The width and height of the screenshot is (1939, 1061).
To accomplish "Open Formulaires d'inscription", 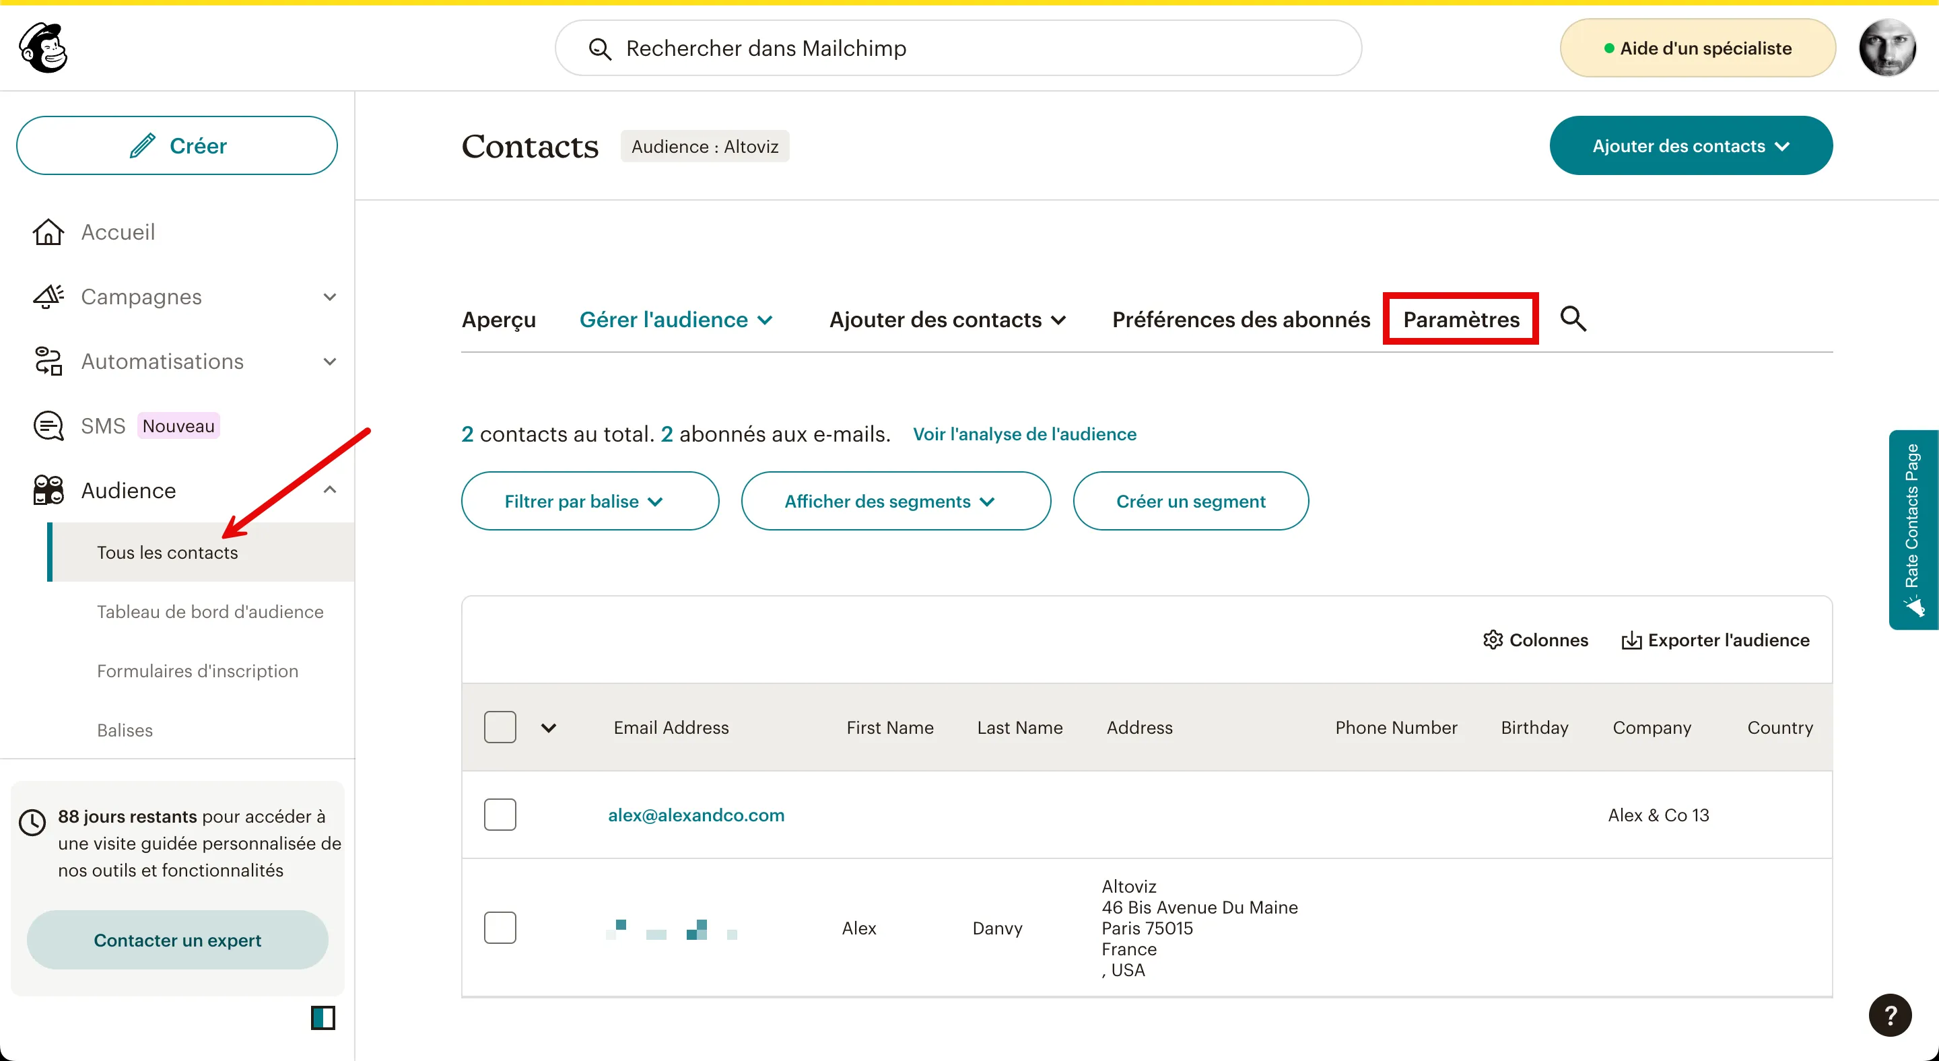I will [x=197, y=671].
